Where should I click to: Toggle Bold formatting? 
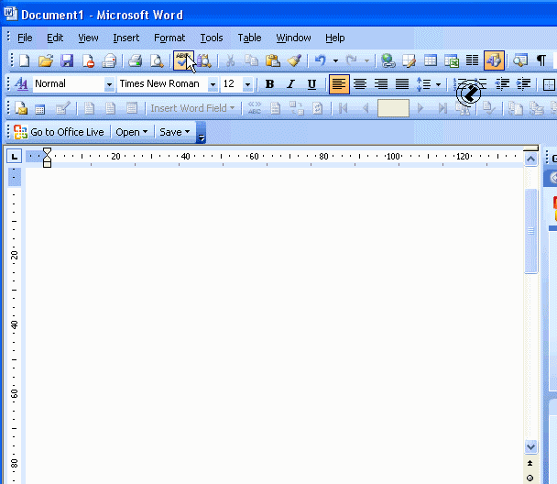pyautogui.click(x=269, y=84)
